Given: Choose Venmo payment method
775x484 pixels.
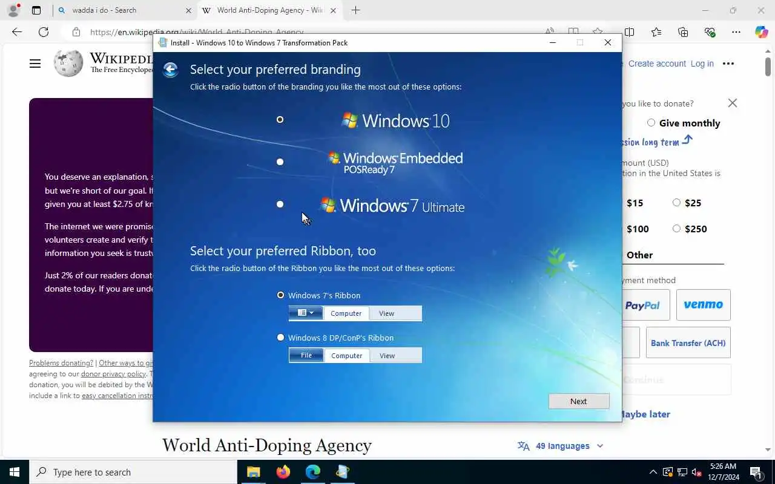Looking at the screenshot, I should point(704,305).
